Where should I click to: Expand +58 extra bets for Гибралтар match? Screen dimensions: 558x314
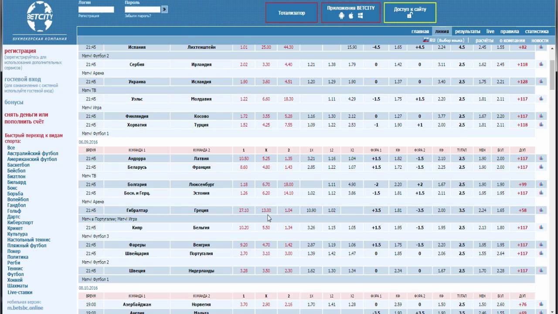(522, 210)
